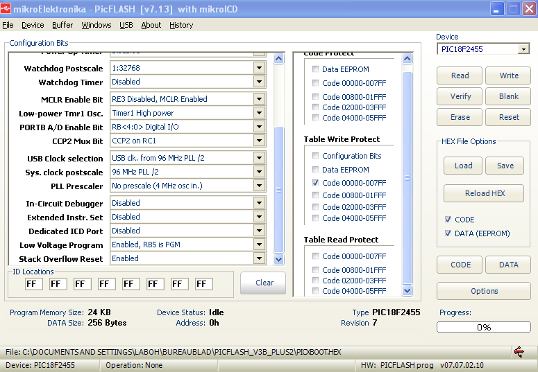Viewport: 538px width, 372px height.
Task: Enable Data EEPROM code protect checkbox
Action: pos(316,69)
